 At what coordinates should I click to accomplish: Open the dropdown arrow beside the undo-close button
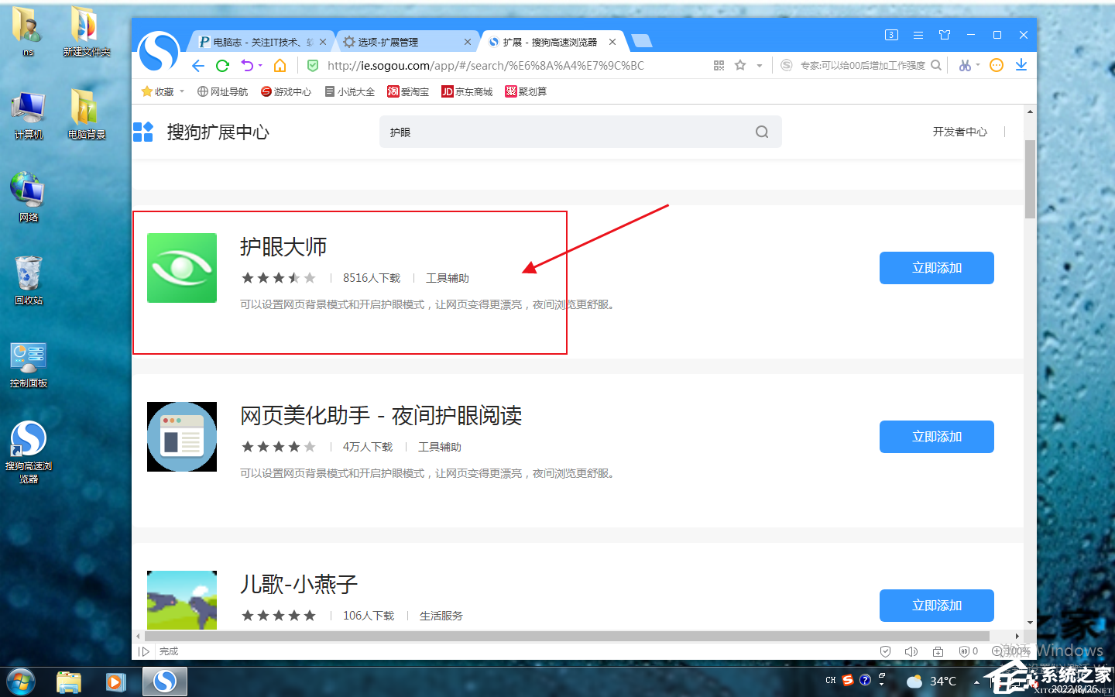pyautogui.click(x=260, y=66)
